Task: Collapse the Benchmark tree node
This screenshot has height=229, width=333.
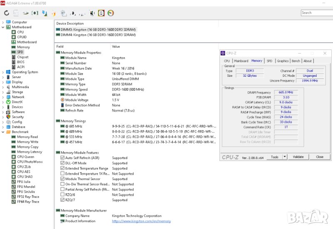Action: click(x=3, y=132)
